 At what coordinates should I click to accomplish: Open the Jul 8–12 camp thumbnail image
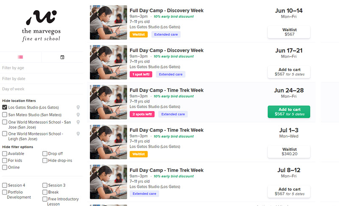[x=108, y=182]
